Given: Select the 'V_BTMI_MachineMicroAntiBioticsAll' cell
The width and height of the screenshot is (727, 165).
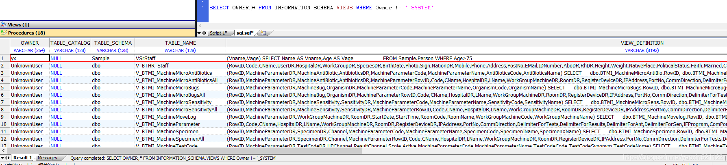Looking at the screenshot, I should coord(180,80).
